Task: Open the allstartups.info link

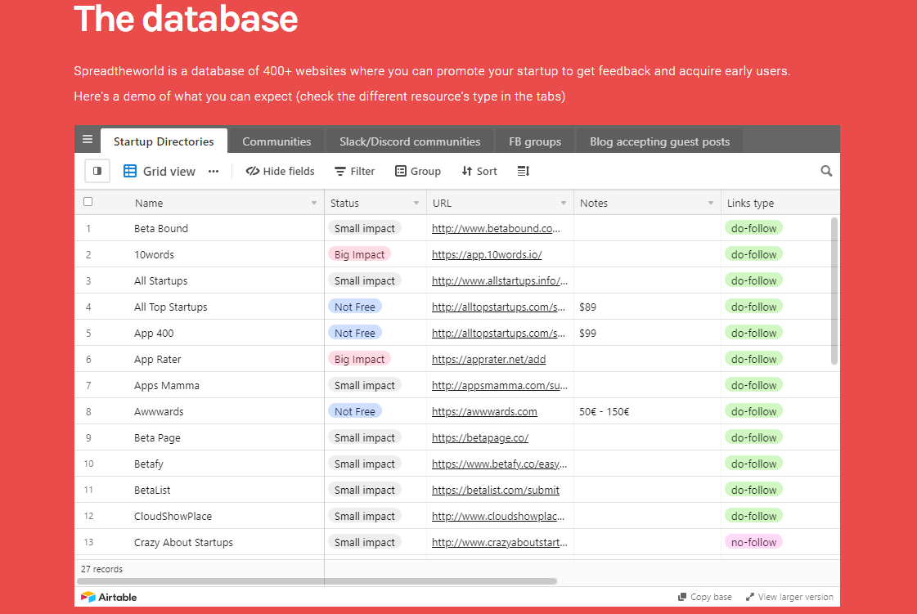Action: (500, 280)
